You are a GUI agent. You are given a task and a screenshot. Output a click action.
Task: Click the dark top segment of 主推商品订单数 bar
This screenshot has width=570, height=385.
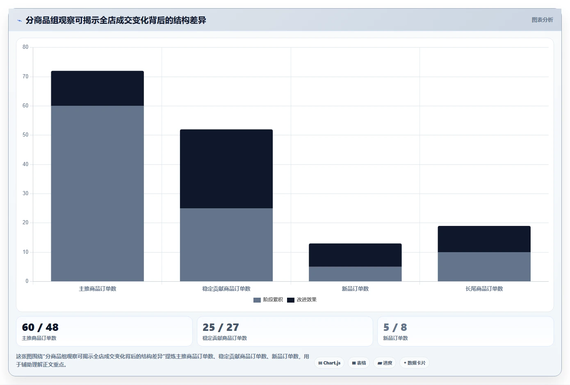click(x=98, y=88)
